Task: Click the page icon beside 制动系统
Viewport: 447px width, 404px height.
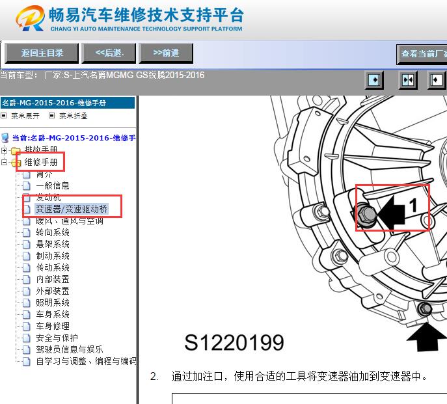Action: point(26,256)
